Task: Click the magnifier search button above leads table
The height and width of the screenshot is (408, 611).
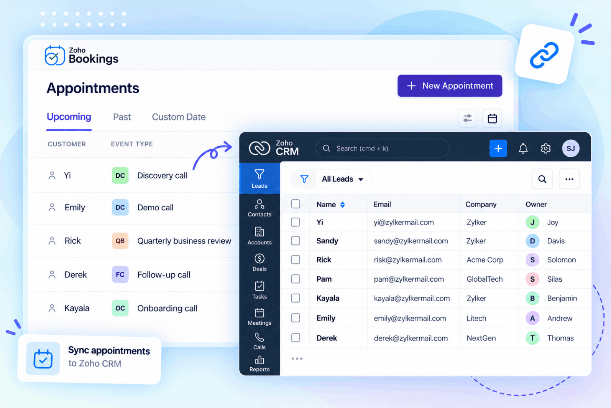Action: point(542,179)
